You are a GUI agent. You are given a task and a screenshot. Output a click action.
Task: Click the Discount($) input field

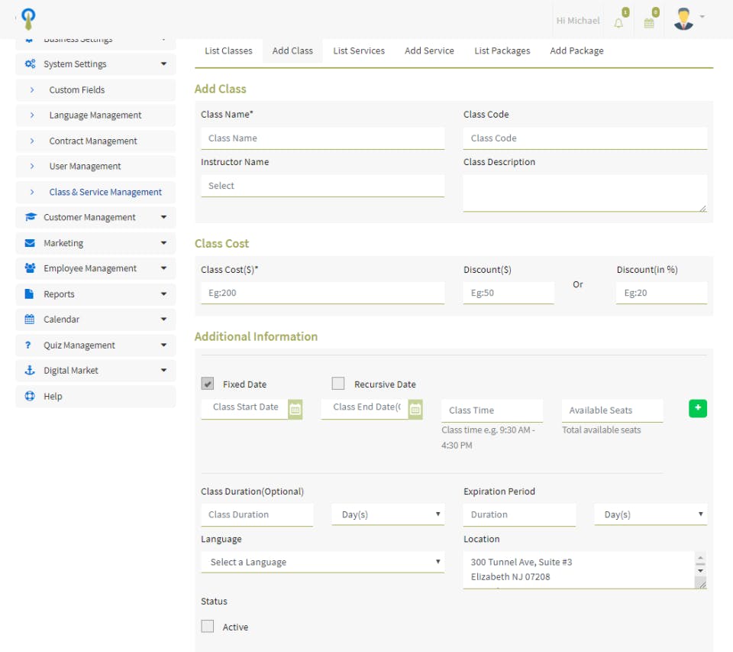tap(509, 293)
